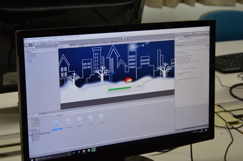The image size is (243, 161).
Task: Select the Scale tool in the toolbar
Action: (x=38, y=44)
